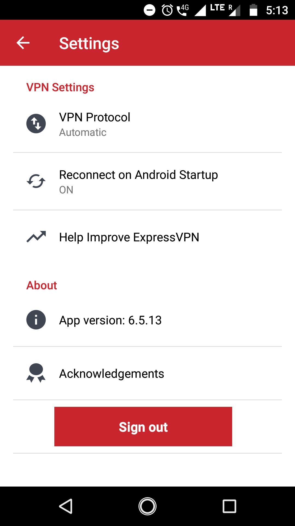Tap the reconnect sync arrows icon

[x=36, y=181]
